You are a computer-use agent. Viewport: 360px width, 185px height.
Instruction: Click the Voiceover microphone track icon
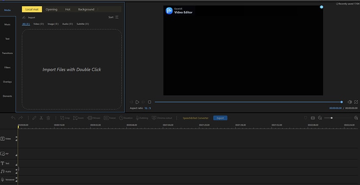pyautogui.click(x=3, y=179)
